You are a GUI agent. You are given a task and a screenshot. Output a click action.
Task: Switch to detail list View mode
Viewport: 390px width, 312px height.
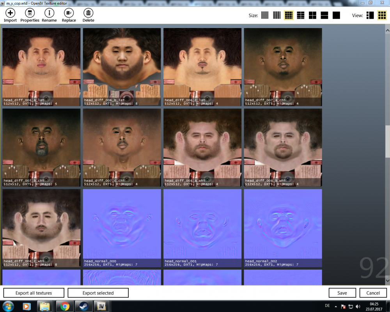pyautogui.click(x=370, y=15)
